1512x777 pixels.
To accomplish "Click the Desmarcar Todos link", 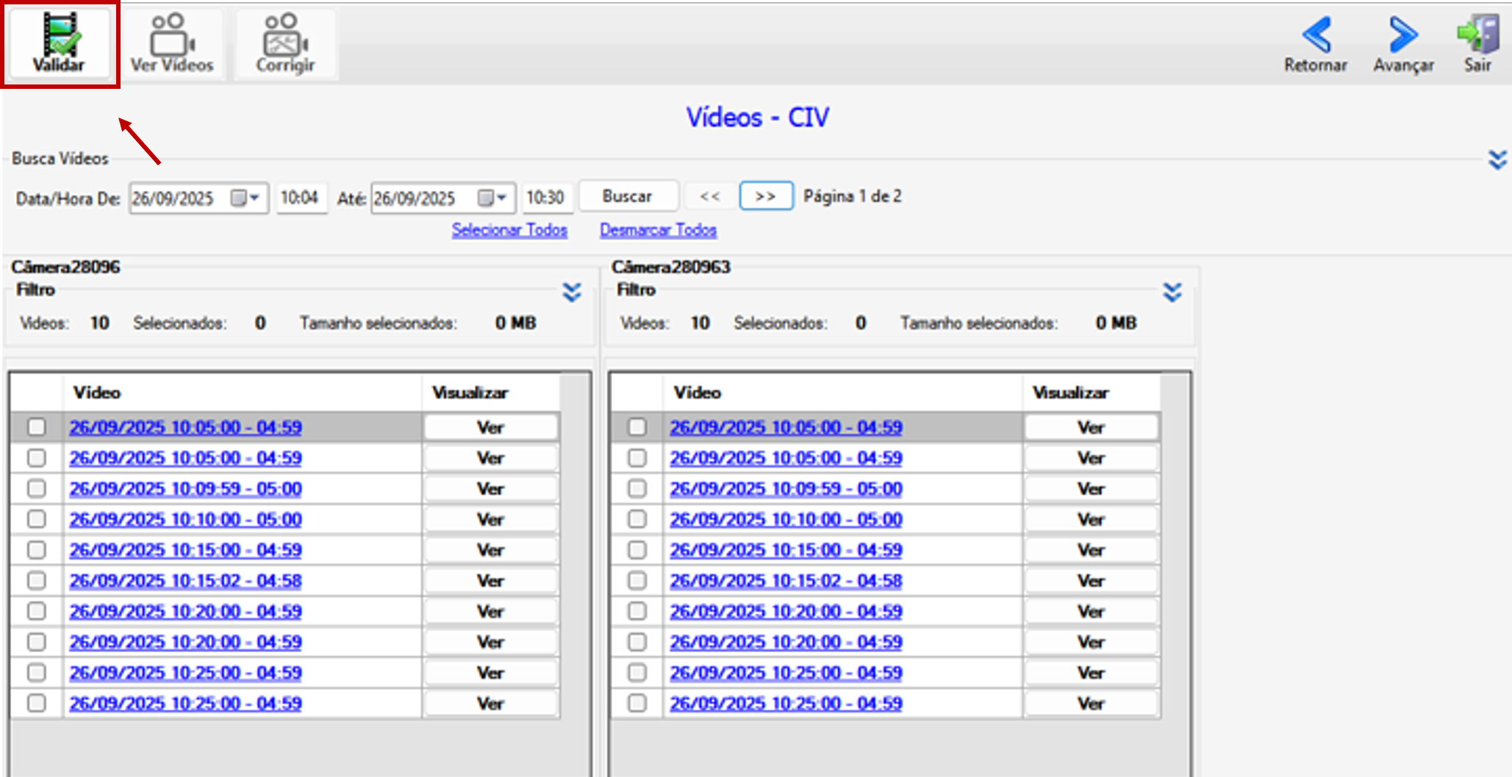I will (658, 230).
